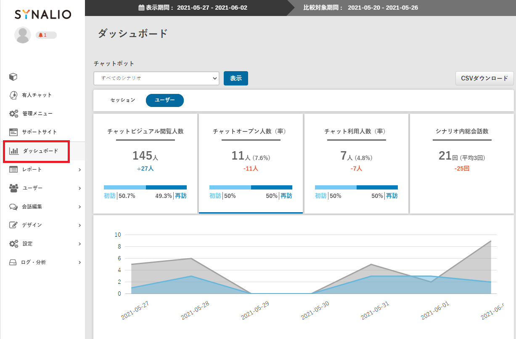Image resolution: width=516 pixels, height=339 pixels.
Task: Select the チャット利用人数（率） card
Action: pyautogui.click(x=356, y=163)
